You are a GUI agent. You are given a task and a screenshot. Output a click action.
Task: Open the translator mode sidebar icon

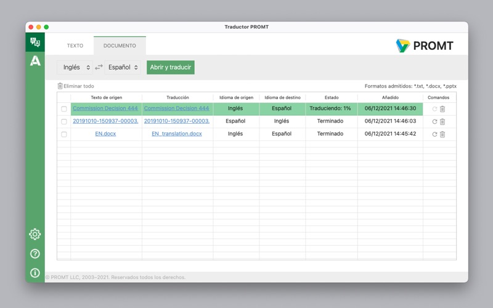tap(35, 42)
